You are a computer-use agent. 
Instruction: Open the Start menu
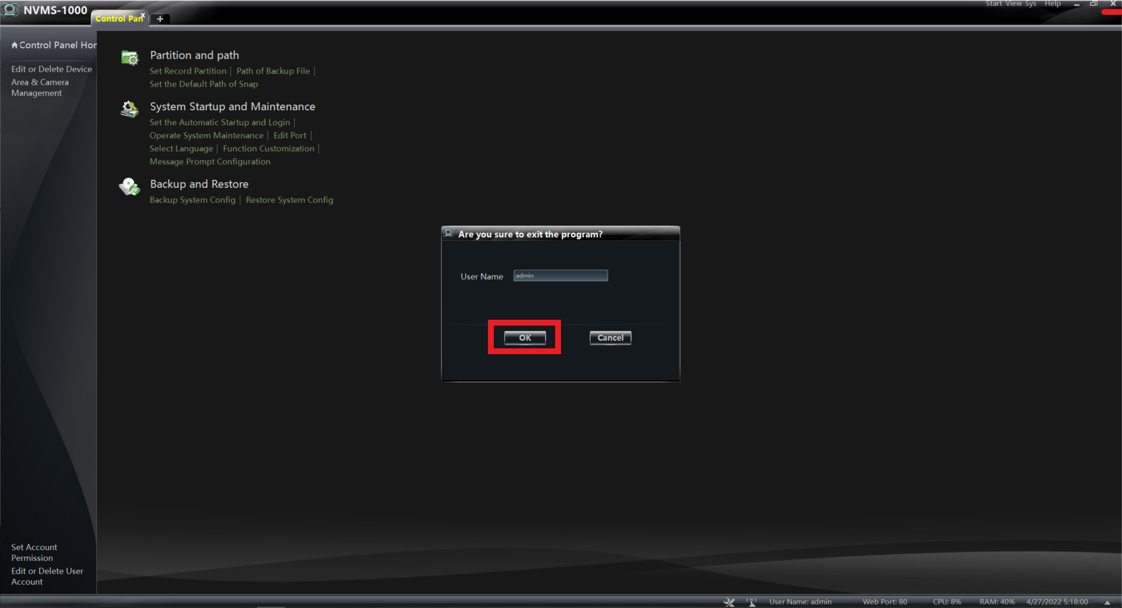tap(993, 4)
